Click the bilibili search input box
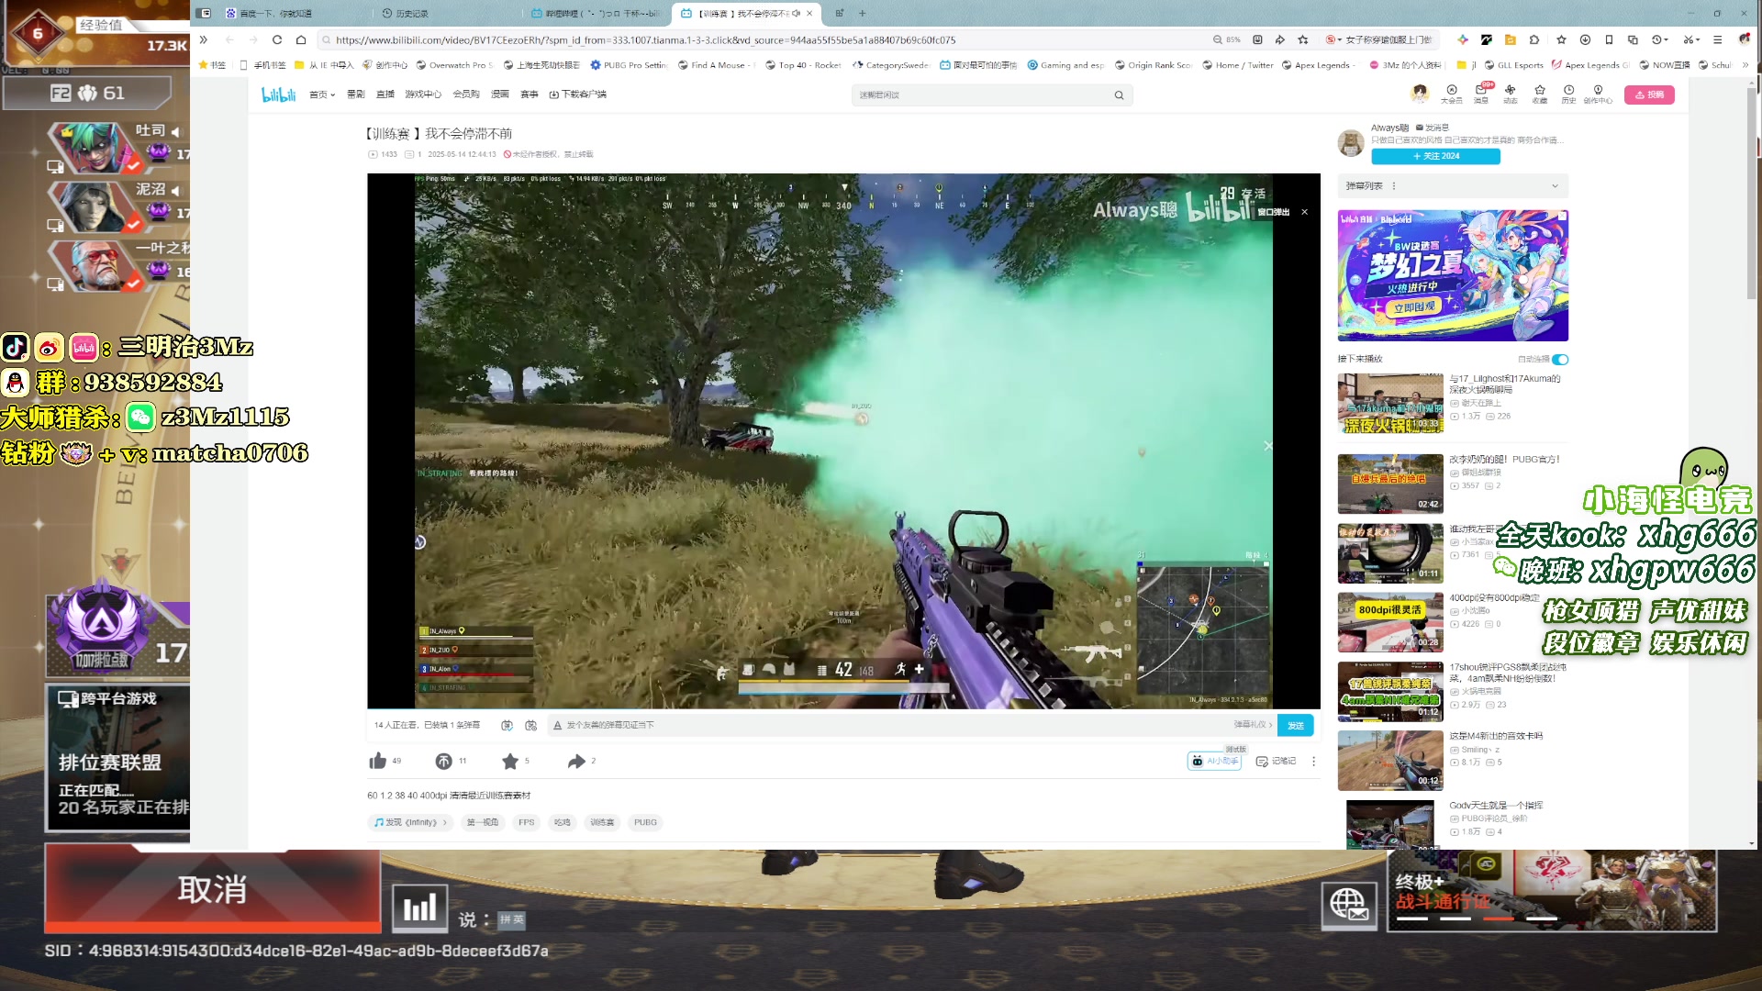 982,95
